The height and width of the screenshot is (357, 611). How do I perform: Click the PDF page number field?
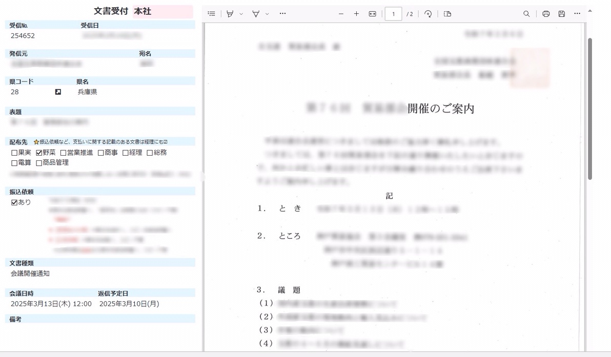coord(393,14)
